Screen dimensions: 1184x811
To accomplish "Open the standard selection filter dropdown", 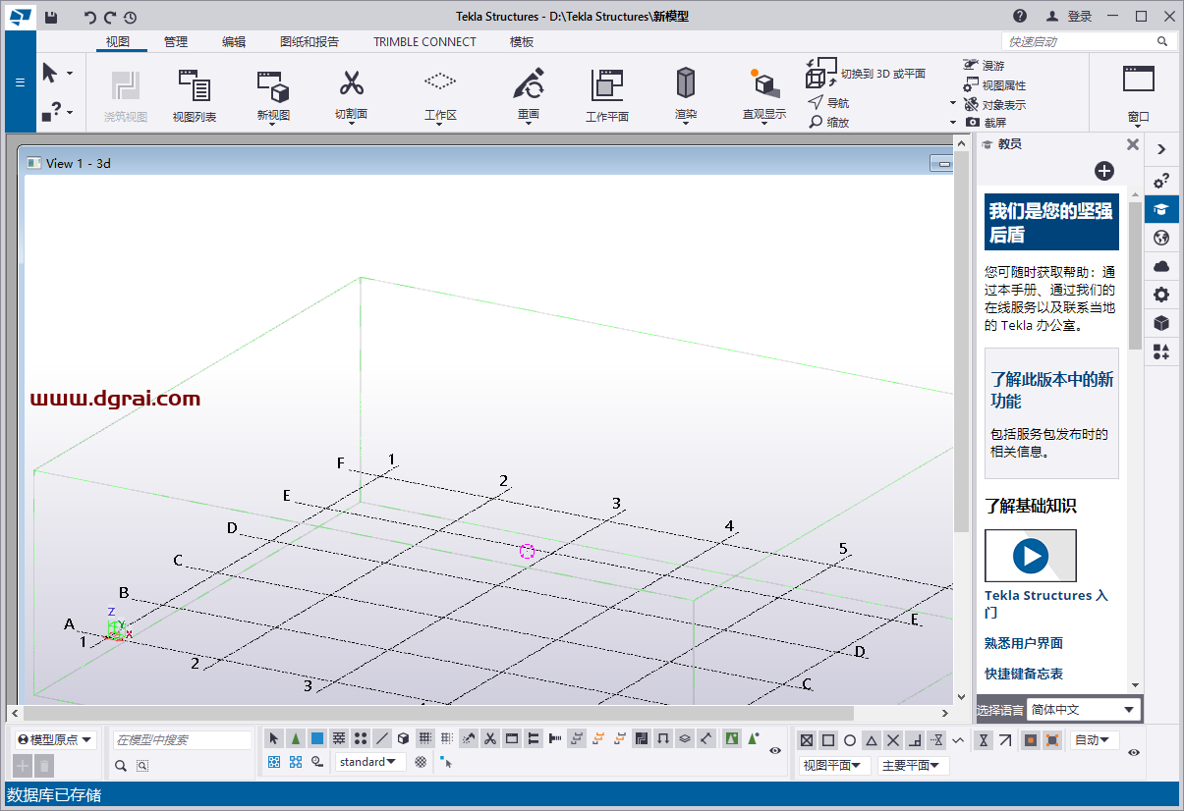I will (x=369, y=762).
